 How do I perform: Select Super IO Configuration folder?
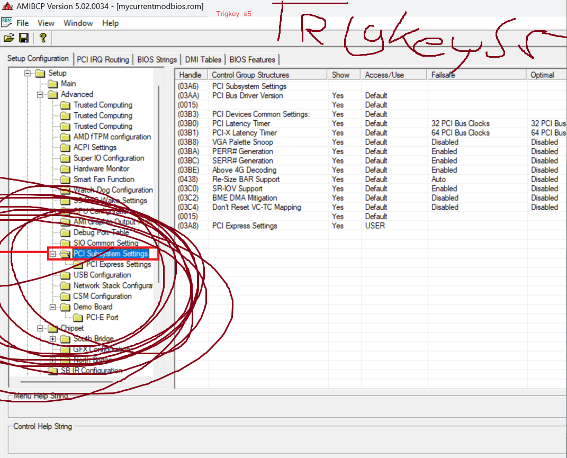pyautogui.click(x=103, y=158)
